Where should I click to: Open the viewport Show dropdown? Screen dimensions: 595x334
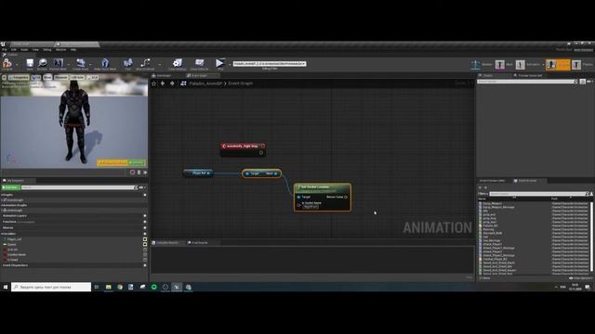47,78
